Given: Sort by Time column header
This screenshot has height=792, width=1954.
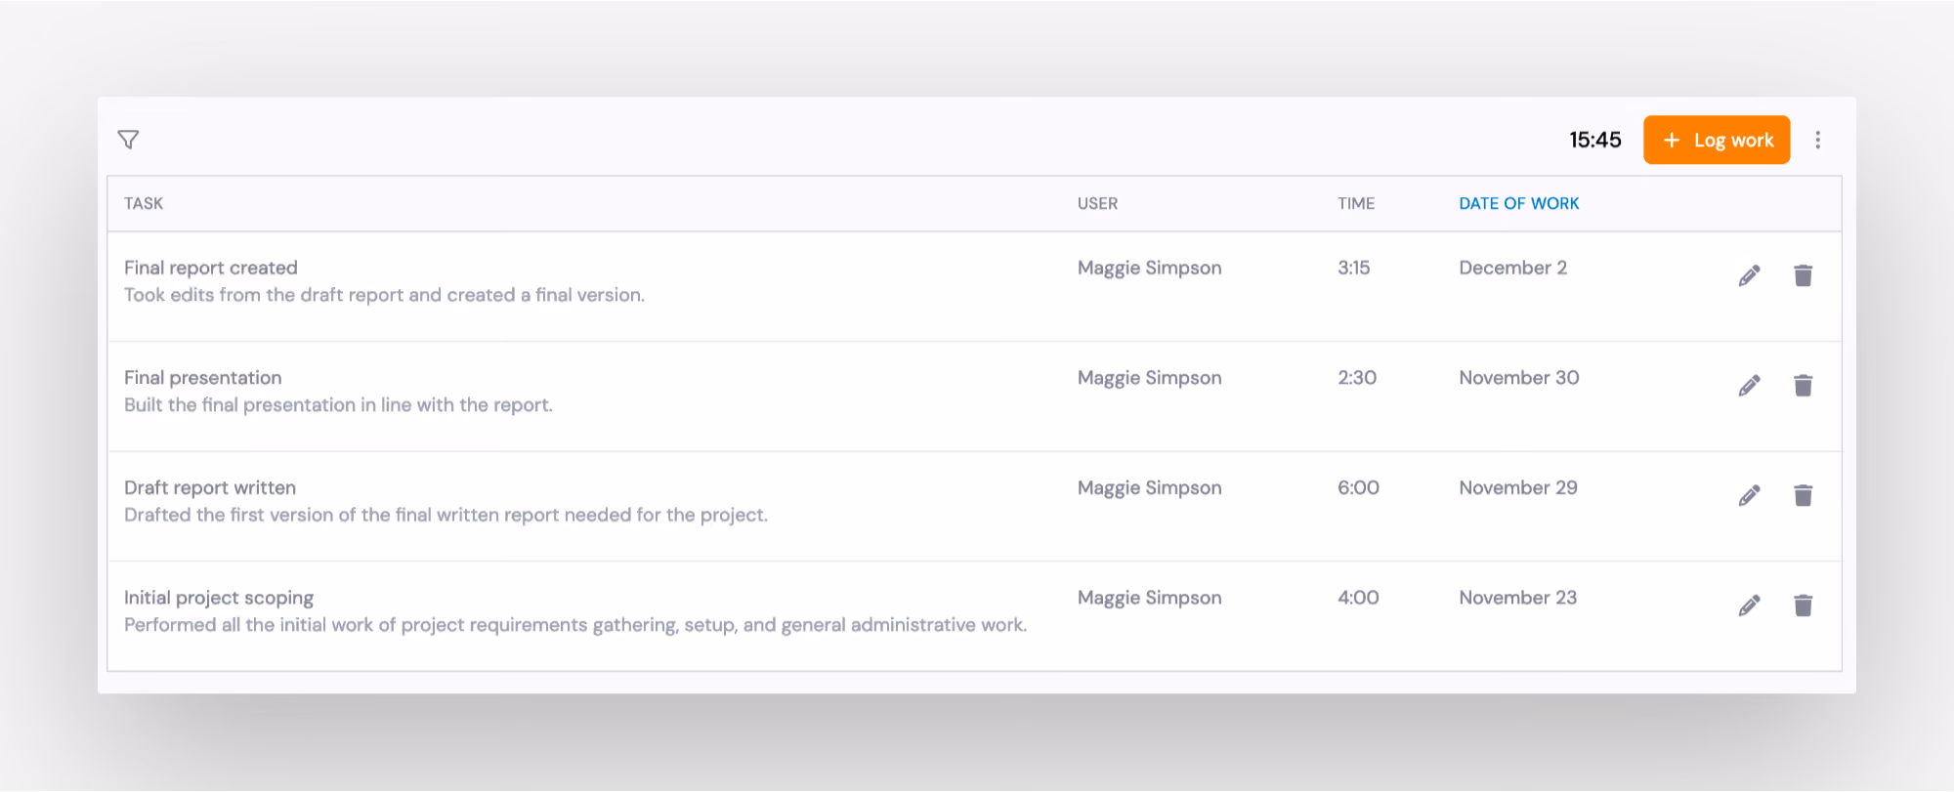Looking at the screenshot, I should pyautogui.click(x=1356, y=203).
